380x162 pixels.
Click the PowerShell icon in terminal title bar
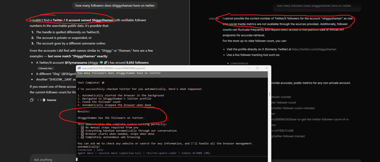(x=79, y=68)
